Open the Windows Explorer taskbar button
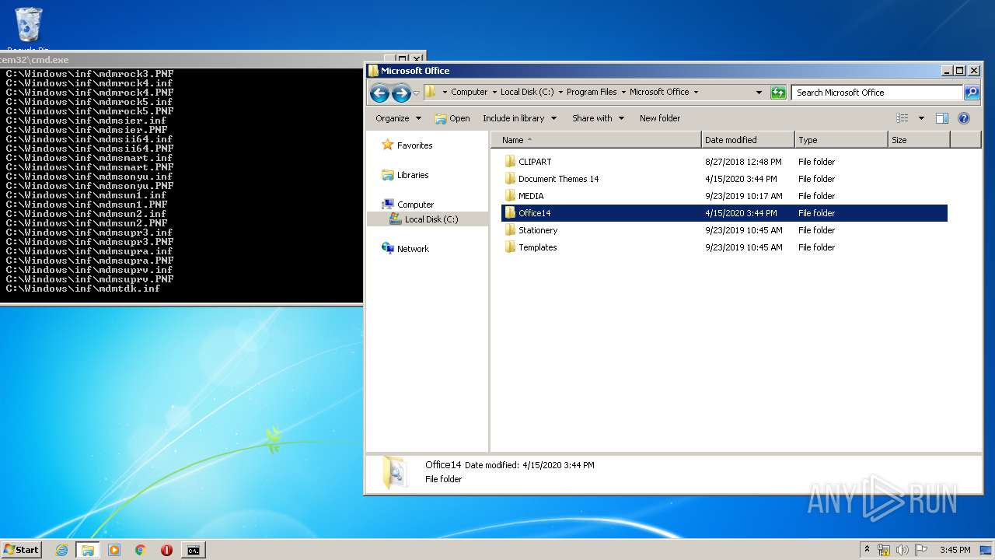The height and width of the screenshot is (560, 995). 88,550
